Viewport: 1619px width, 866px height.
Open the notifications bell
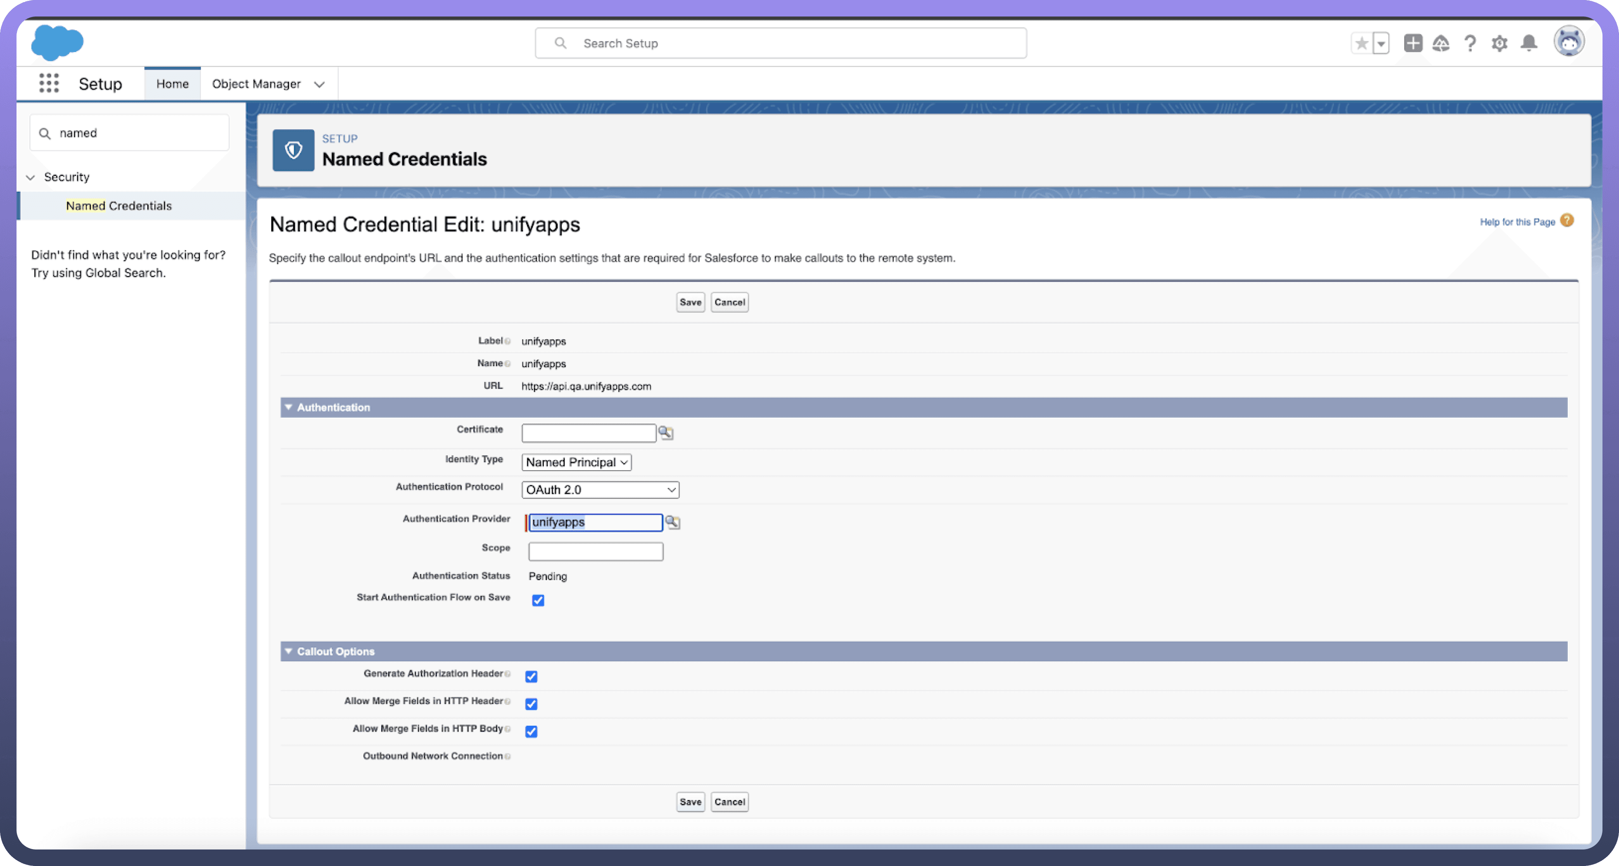click(1529, 43)
